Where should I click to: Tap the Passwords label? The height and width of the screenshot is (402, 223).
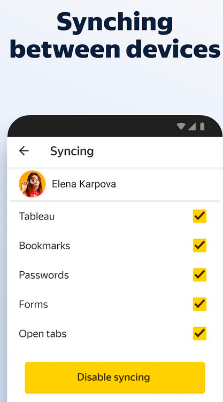[44, 275]
